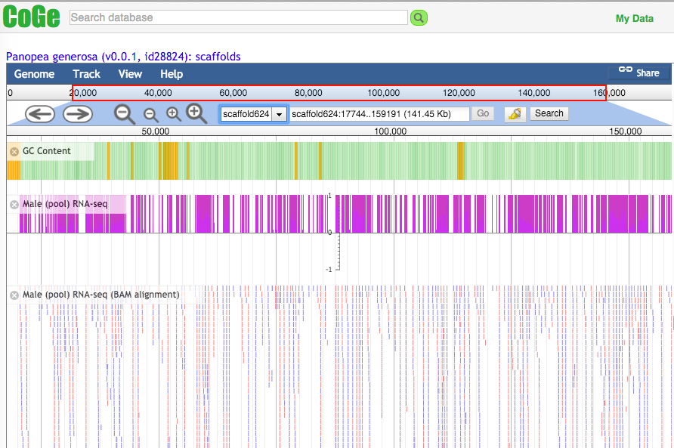
Task: Open Panopea generosa scaffolds genome link
Action: pyautogui.click(x=123, y=57)
